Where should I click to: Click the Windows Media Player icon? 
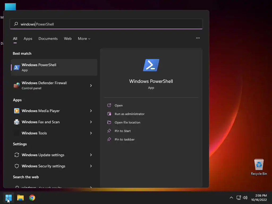(17, 111)
